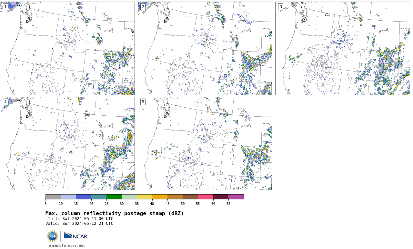
Task: Click the Valid: Sun 2024-05-12 21 UTC line
Action: click(79, 224)
